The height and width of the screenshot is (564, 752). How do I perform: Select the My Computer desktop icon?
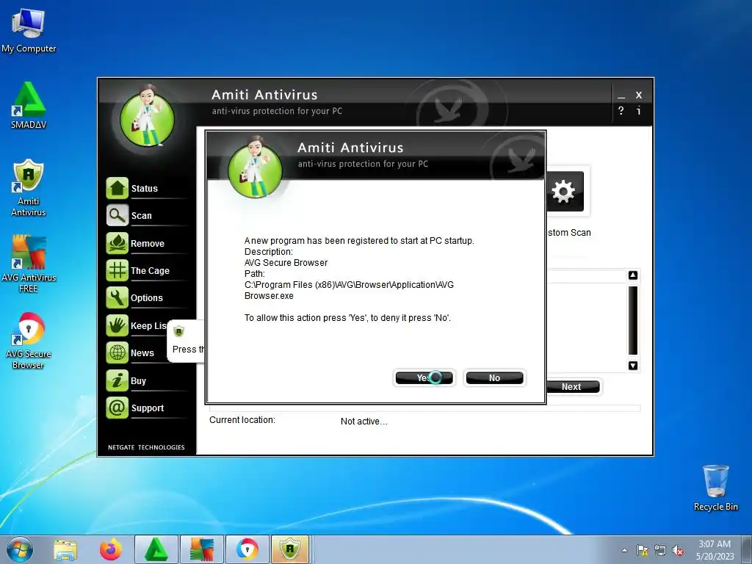(29, 31)
